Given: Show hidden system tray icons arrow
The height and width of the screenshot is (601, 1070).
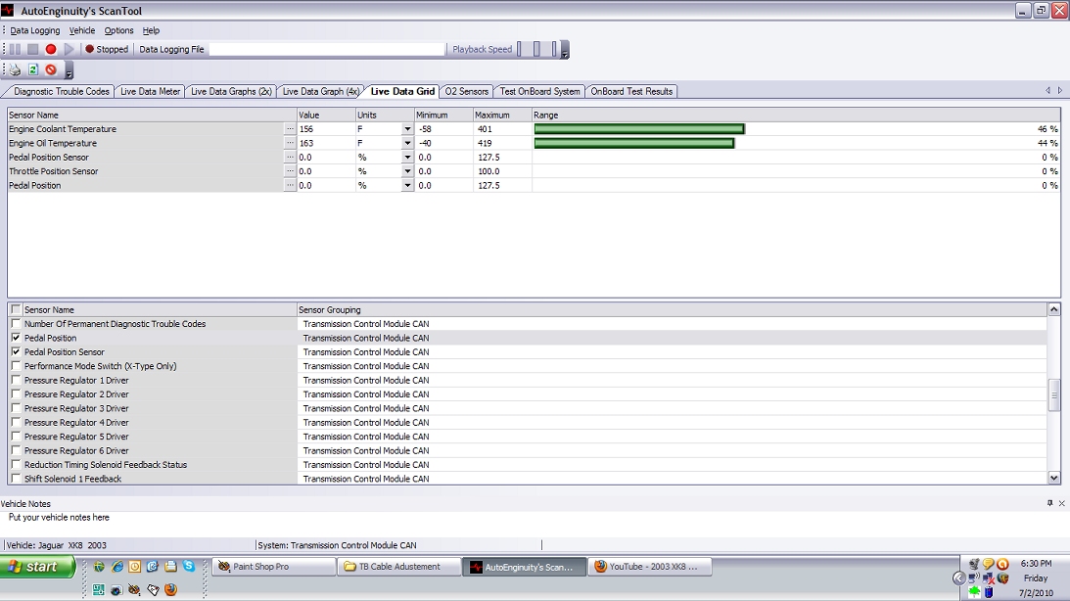Looking at the screenshot, I should point(958,578).
